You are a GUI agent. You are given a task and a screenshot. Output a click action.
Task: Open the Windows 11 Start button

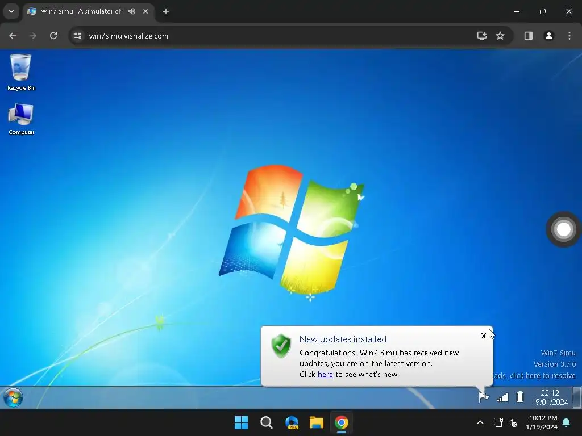(x=241, y=422)
